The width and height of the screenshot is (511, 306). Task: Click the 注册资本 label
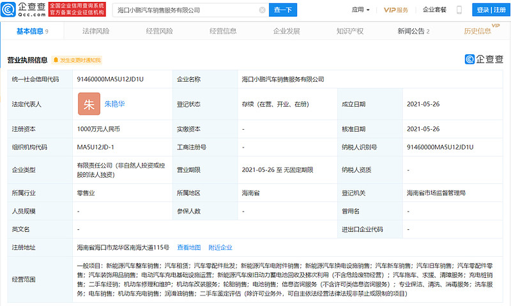[x=24, y=129]
